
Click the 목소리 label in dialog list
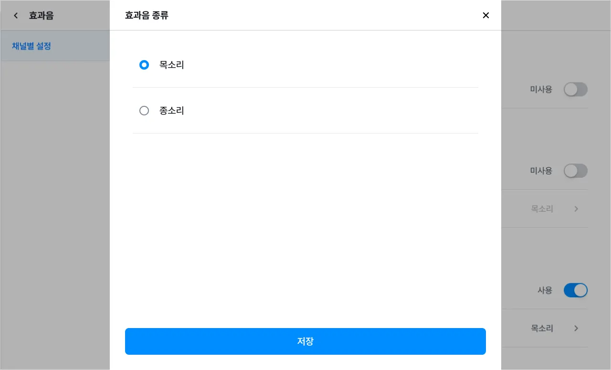pyautogui.click(x=171, y=65)
